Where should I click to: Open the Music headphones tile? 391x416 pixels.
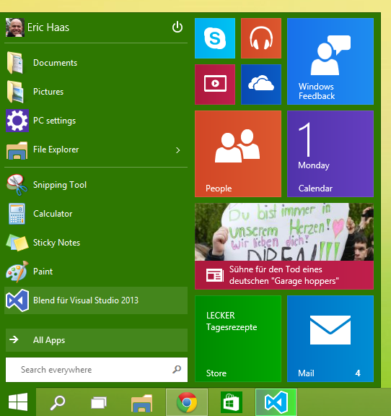pyautogui.click(x=261, y=38)
